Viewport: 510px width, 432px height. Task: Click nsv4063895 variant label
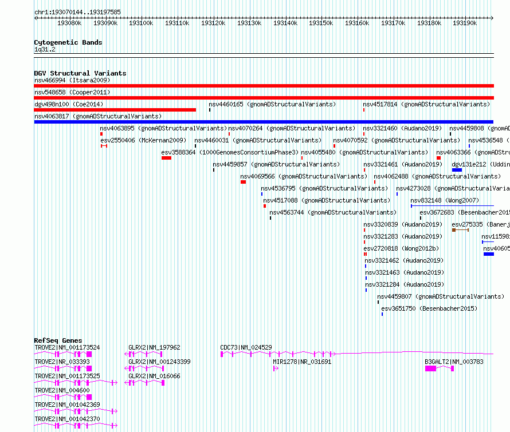(x=163, y=128)
